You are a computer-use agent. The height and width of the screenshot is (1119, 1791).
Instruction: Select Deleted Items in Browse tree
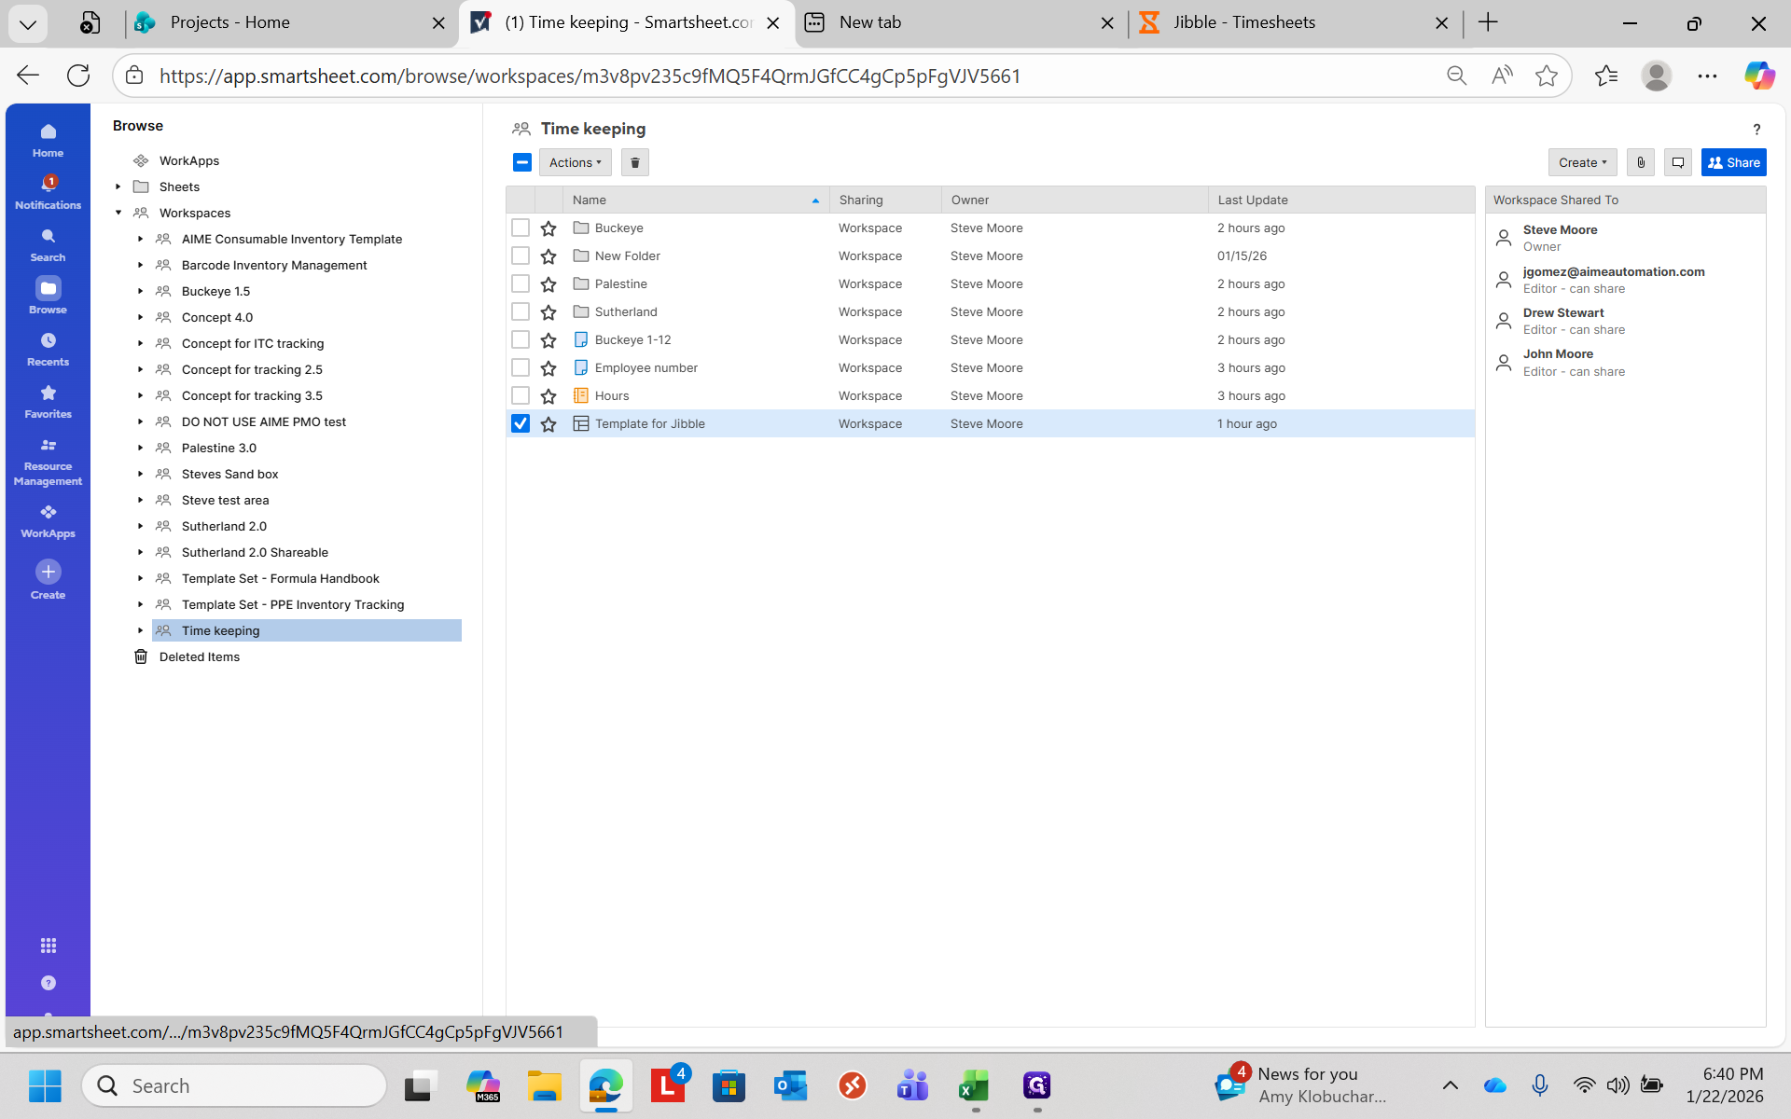tap(199, 656)
